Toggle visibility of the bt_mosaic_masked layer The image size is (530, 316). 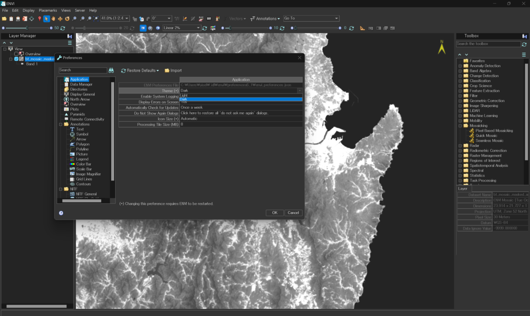(16, 59)
